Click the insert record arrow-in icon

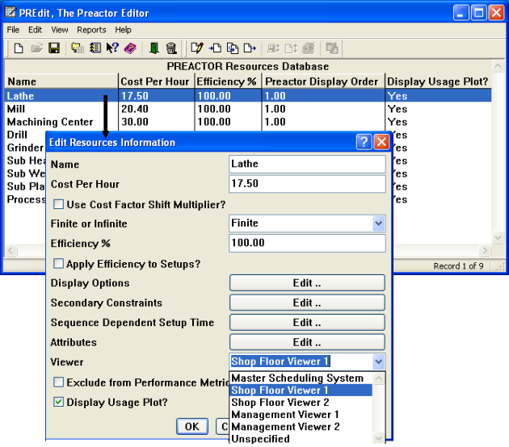click(215, 48)
